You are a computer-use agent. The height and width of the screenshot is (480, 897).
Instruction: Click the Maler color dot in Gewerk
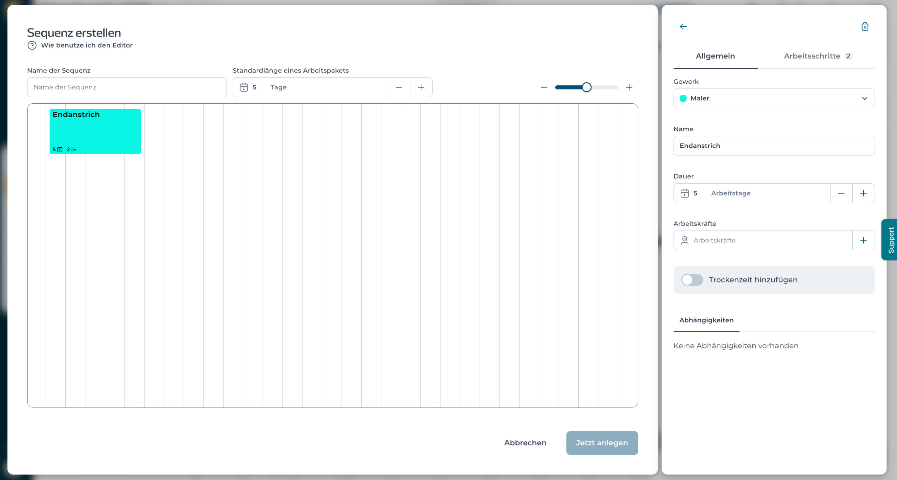point(683,98)
